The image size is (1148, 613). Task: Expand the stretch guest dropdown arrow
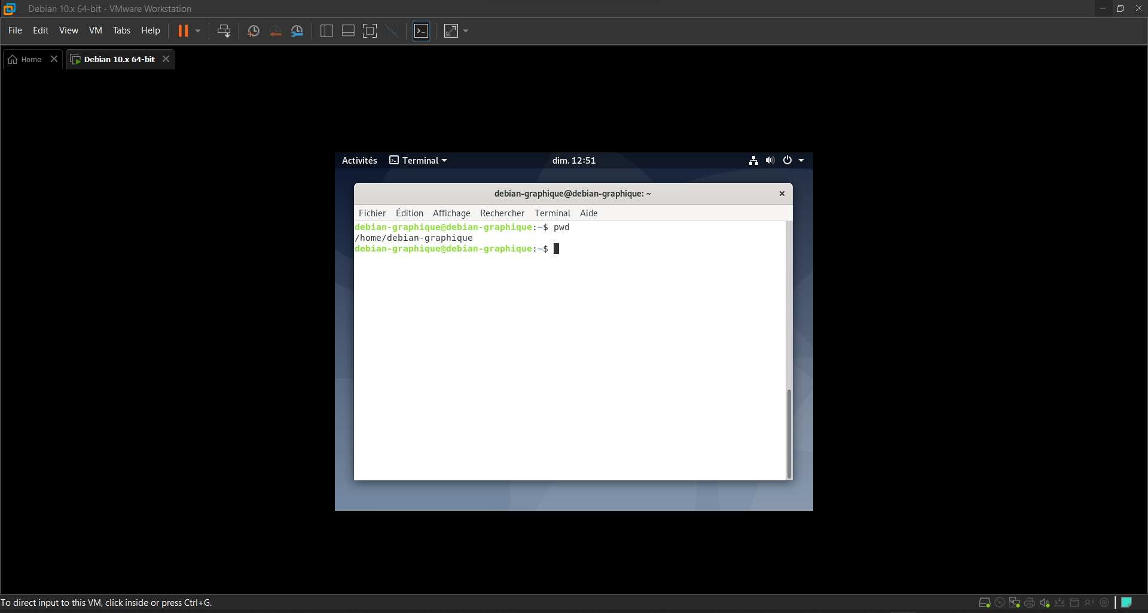[466, 31]
